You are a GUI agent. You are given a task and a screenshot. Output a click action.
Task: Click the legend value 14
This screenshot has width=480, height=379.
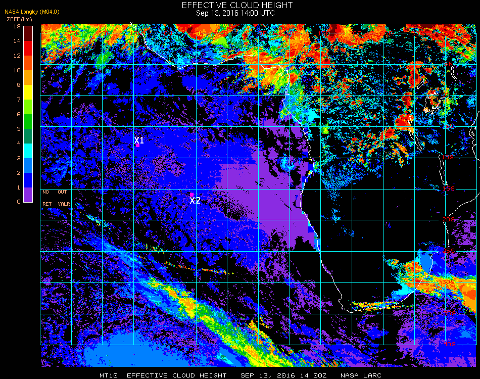(x=17, y=41)
